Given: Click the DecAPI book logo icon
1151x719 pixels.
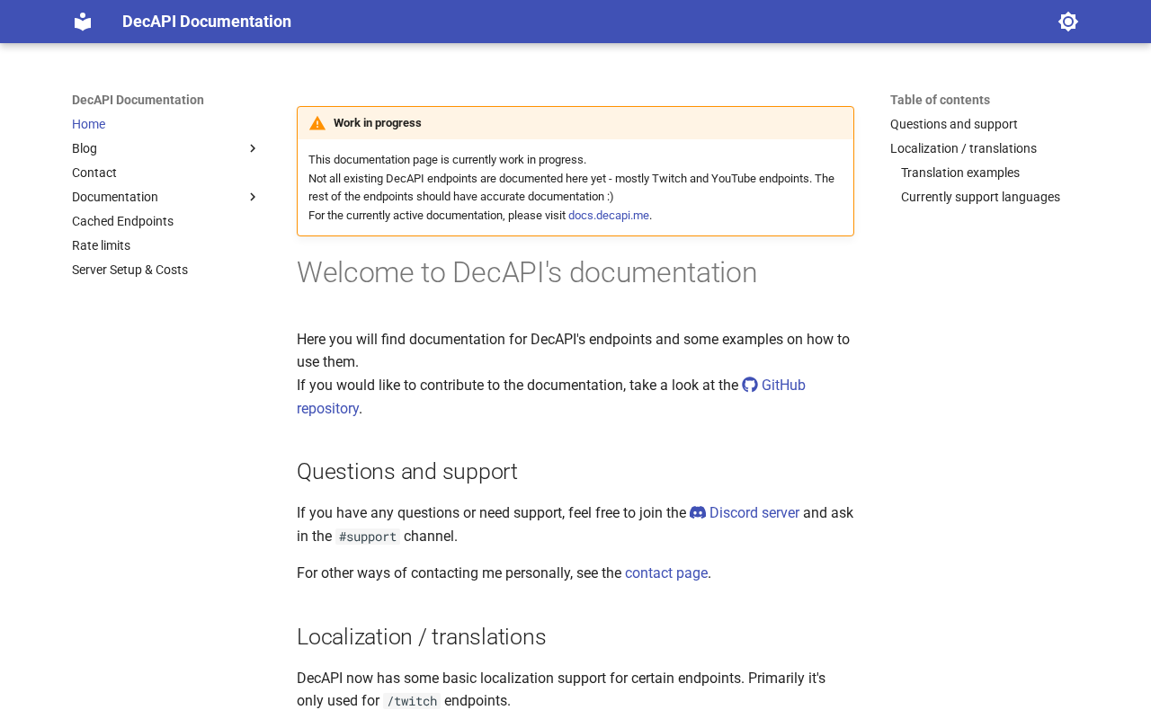Looking at the screenshot, I should point(83,22).
